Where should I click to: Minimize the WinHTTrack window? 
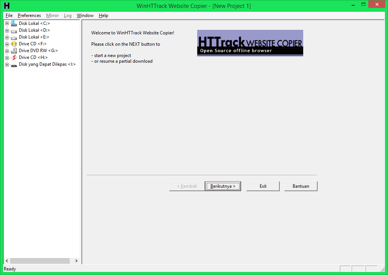353,5
